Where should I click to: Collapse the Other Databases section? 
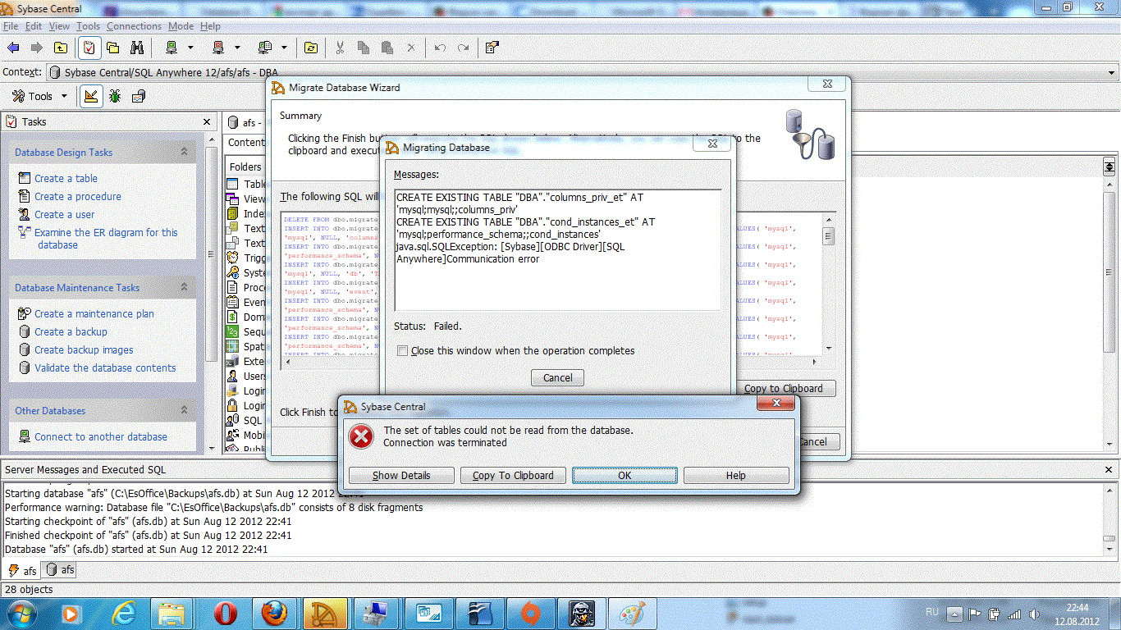(184, 410)
